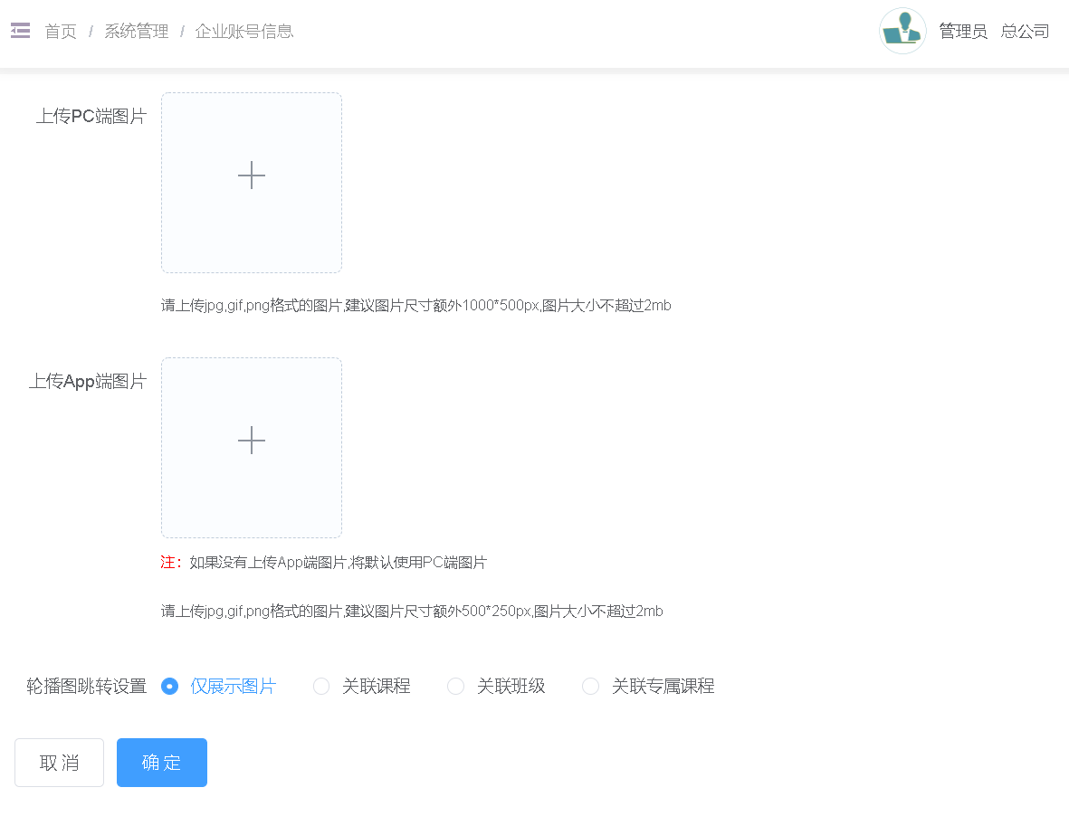
Task: Open the 管理员 user menu
Action: tap(962, 32)
